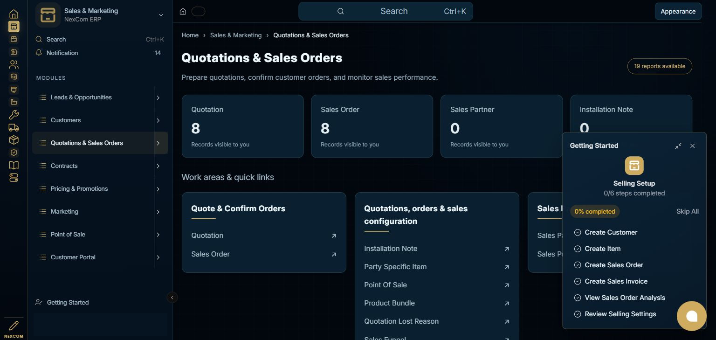Click Skip All in Getting Started

tap(688, 211)
